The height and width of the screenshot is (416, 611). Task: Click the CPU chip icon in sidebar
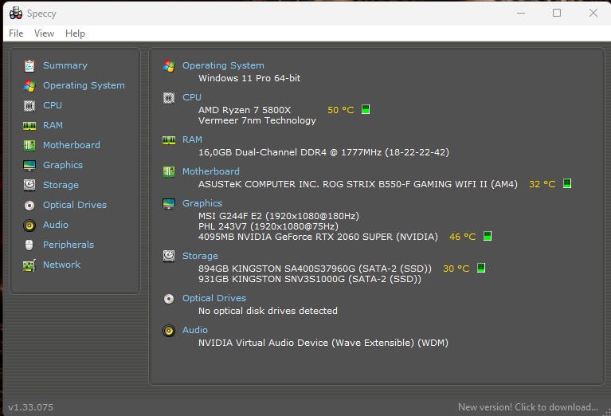(29, 106)
